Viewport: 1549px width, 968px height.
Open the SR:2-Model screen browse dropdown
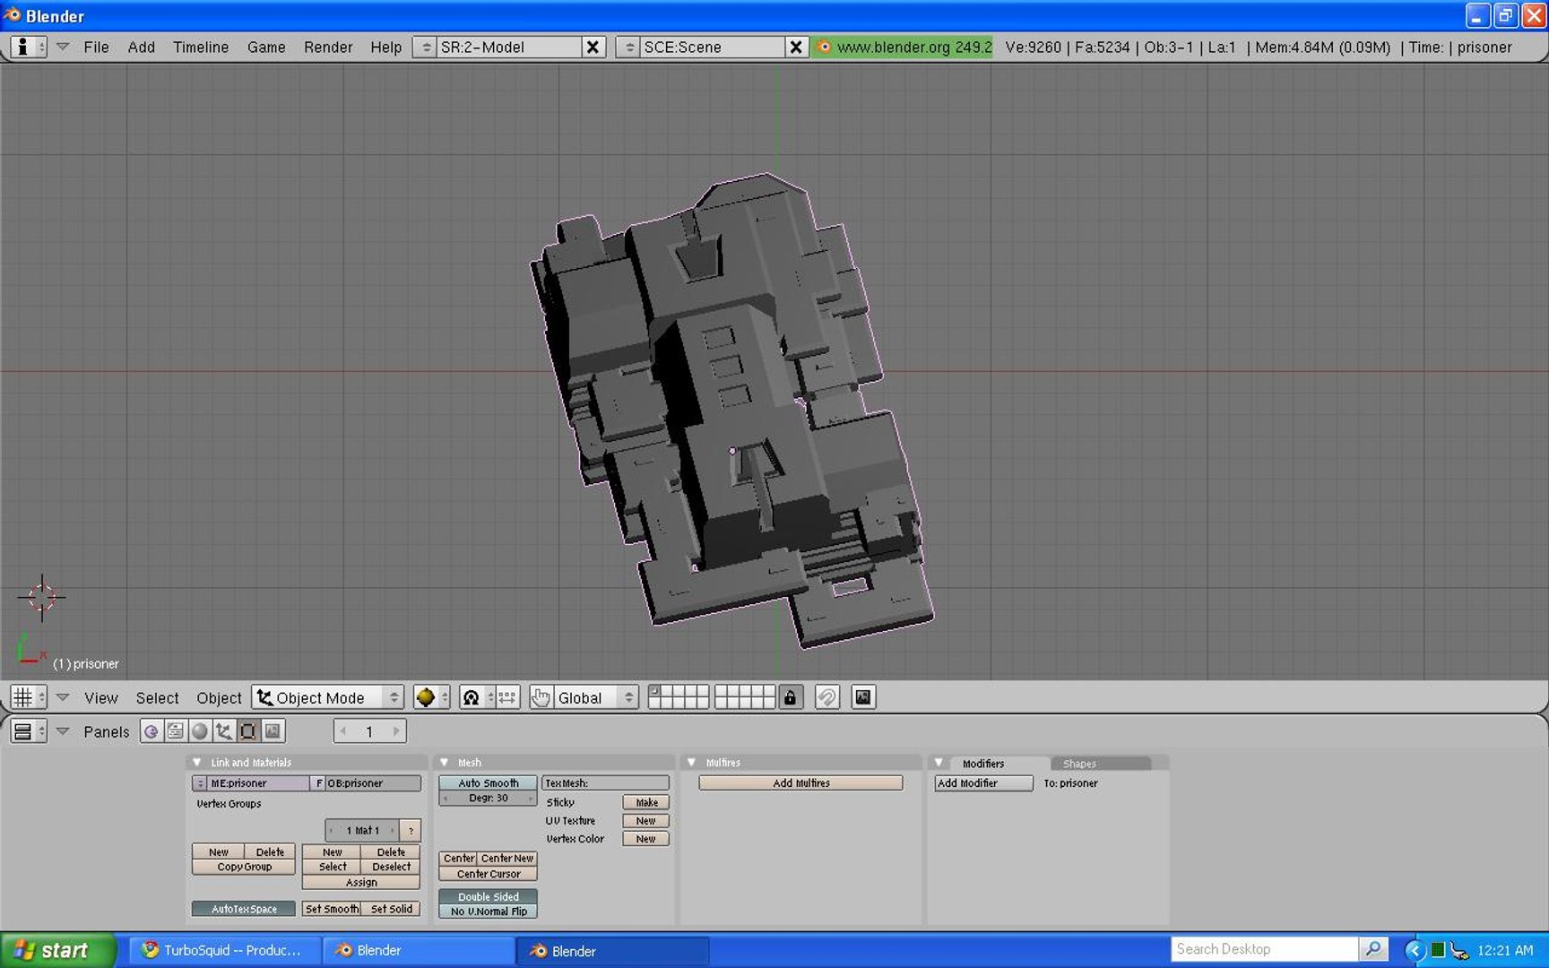click(426, 47)
